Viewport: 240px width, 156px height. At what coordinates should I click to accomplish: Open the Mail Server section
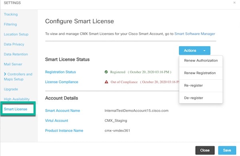click(x=13, y=64)
